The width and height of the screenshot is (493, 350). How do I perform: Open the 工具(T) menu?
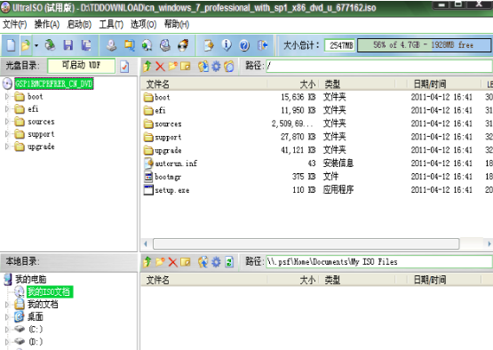pyautogui.click(x=111, y=24)
